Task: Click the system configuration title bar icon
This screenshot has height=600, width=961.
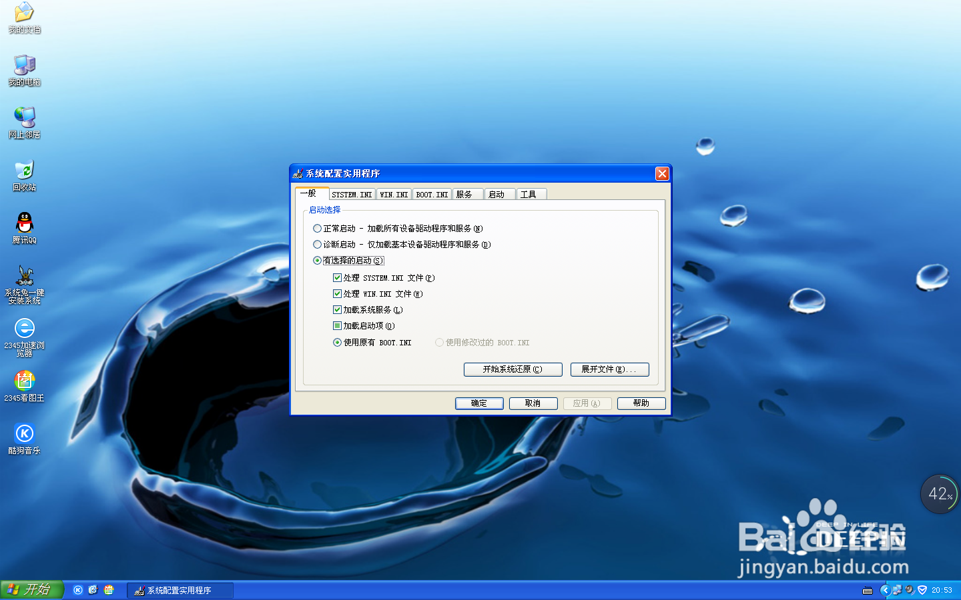Action: 298,173
